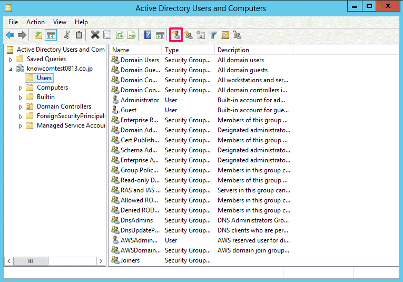Toggle the Show/Hide Action Pane icon

(x=160, y=35)
